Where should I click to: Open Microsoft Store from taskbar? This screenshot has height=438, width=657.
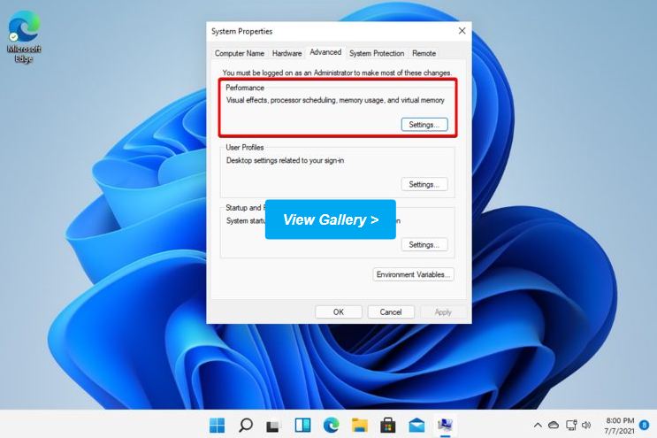pos(388,426)
